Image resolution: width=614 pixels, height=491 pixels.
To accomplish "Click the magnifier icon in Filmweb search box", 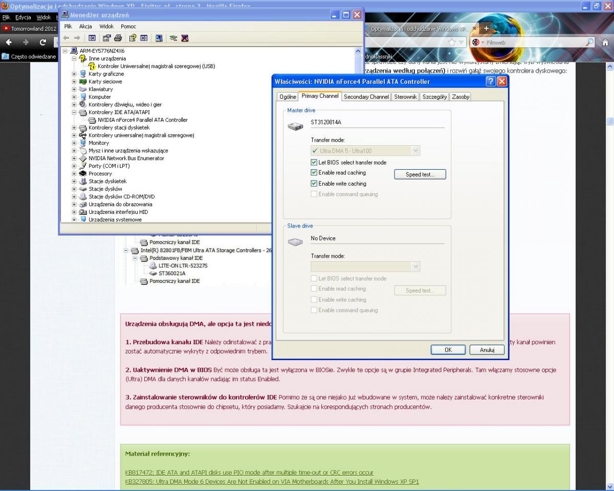I will coord(590,42).
